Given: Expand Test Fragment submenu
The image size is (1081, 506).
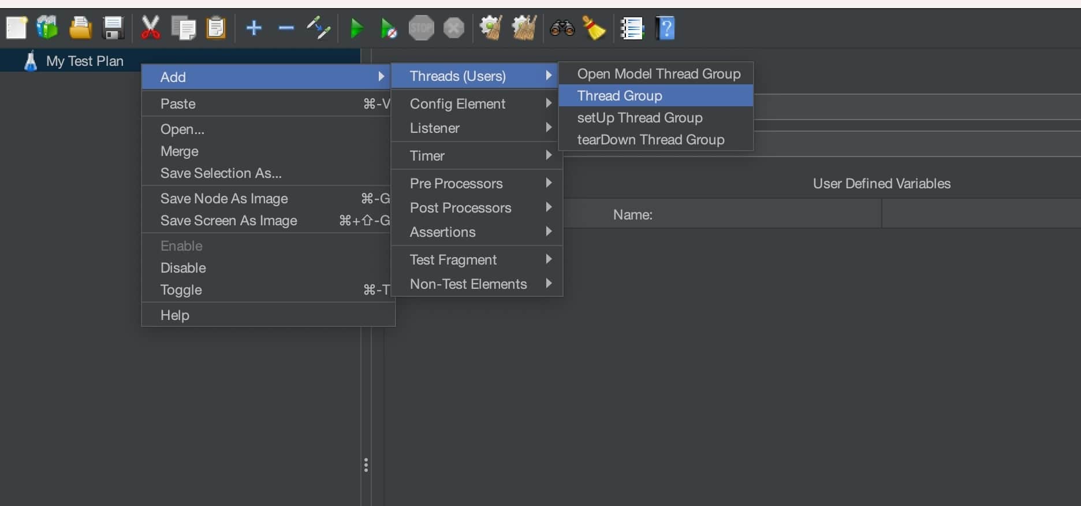Looking at the screenshot, I should (477, 260).
